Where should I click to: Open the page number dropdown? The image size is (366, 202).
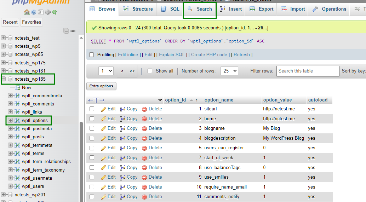pyautogui.click(x=106, y=71)
